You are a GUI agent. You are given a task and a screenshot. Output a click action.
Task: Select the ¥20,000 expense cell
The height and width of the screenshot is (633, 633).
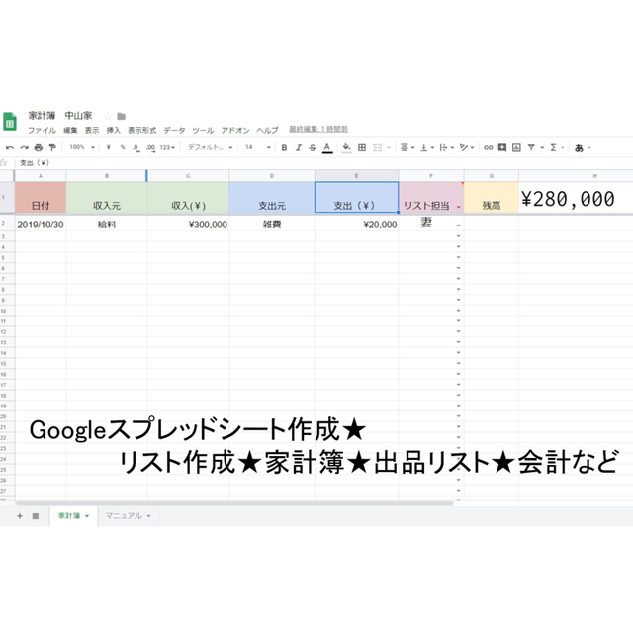356,225
